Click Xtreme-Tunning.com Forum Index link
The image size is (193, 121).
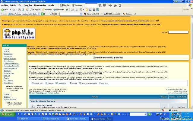tap(44, 93)
